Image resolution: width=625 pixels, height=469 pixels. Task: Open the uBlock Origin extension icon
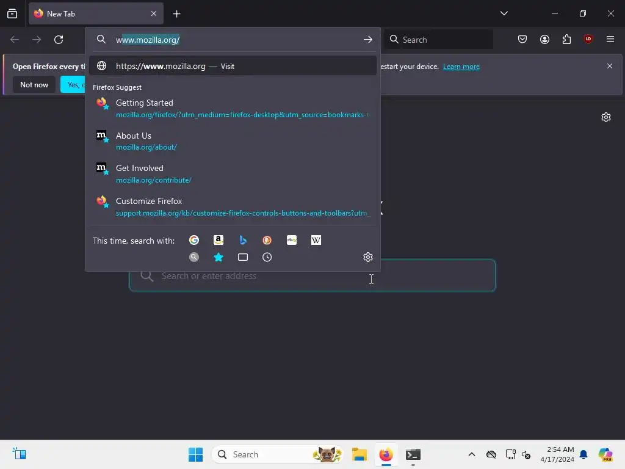(588, 39)
